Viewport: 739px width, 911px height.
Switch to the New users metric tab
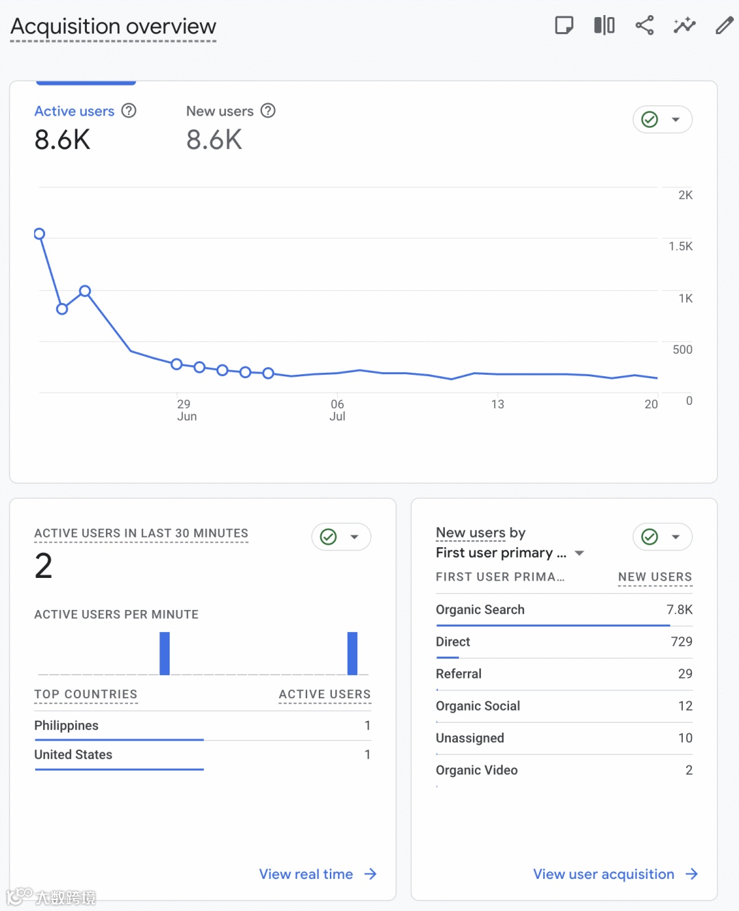220,111
